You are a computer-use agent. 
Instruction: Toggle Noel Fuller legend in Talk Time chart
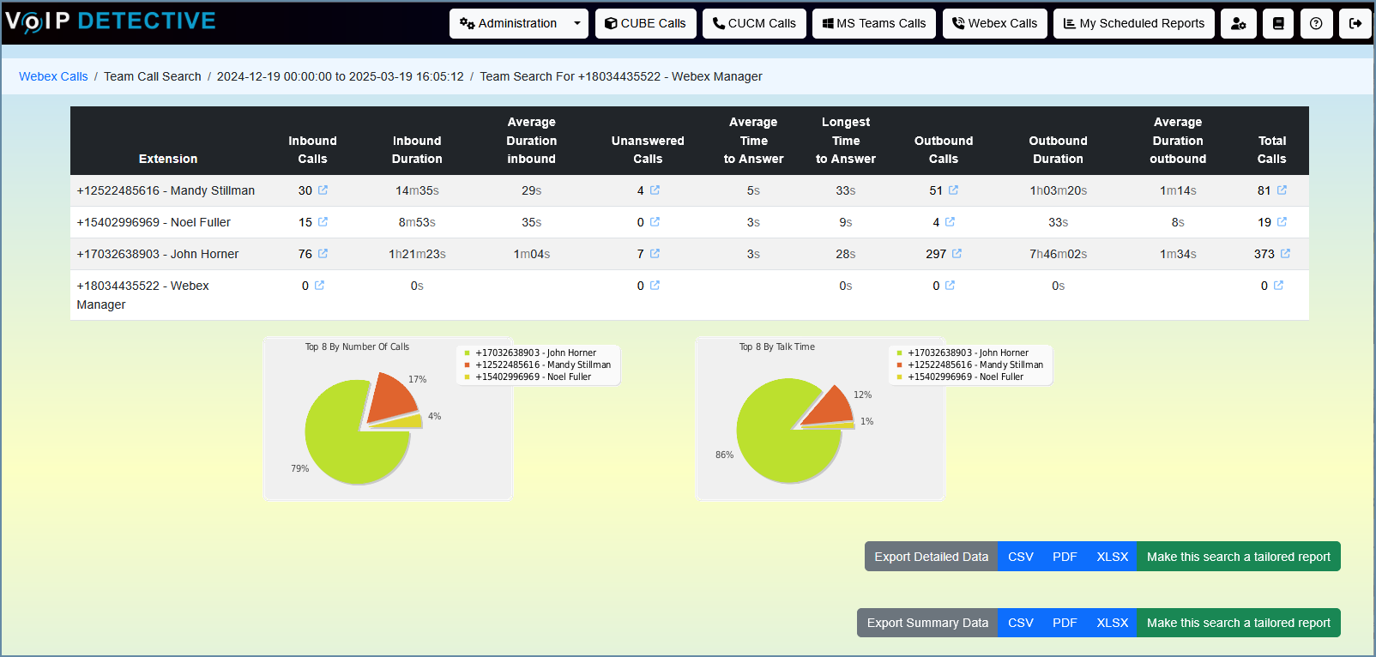coord(960,377)
